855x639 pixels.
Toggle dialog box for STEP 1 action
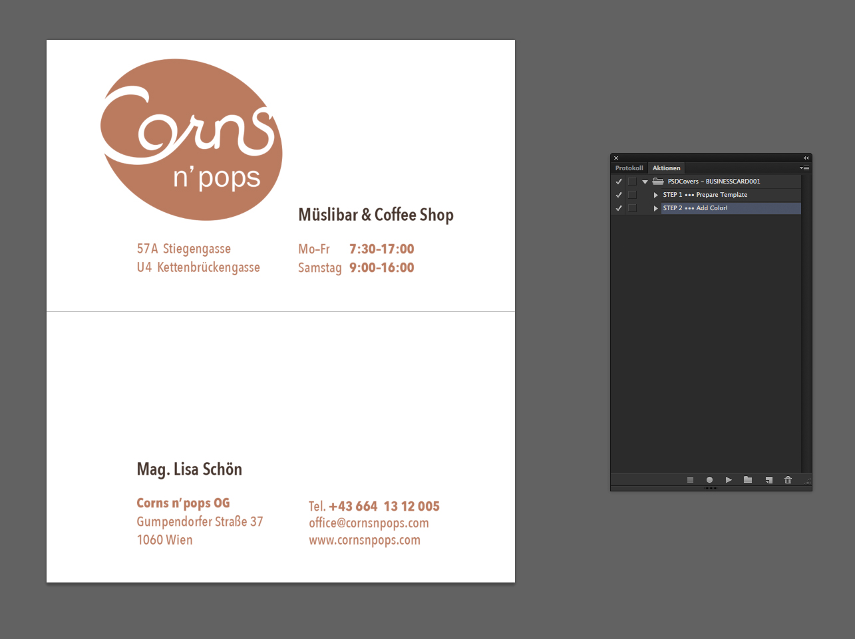click(x=632, y=195)
